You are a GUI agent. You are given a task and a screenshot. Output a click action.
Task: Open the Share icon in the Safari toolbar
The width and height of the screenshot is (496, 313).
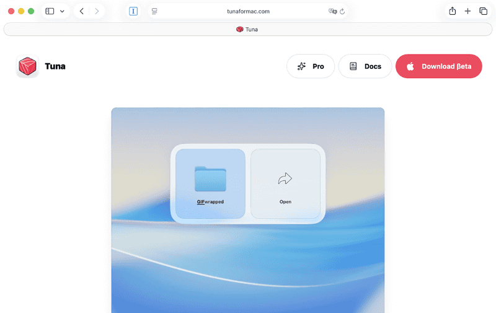(453, 11)
